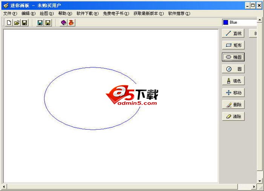Open the 绘图 (Draw) menu

47,14
